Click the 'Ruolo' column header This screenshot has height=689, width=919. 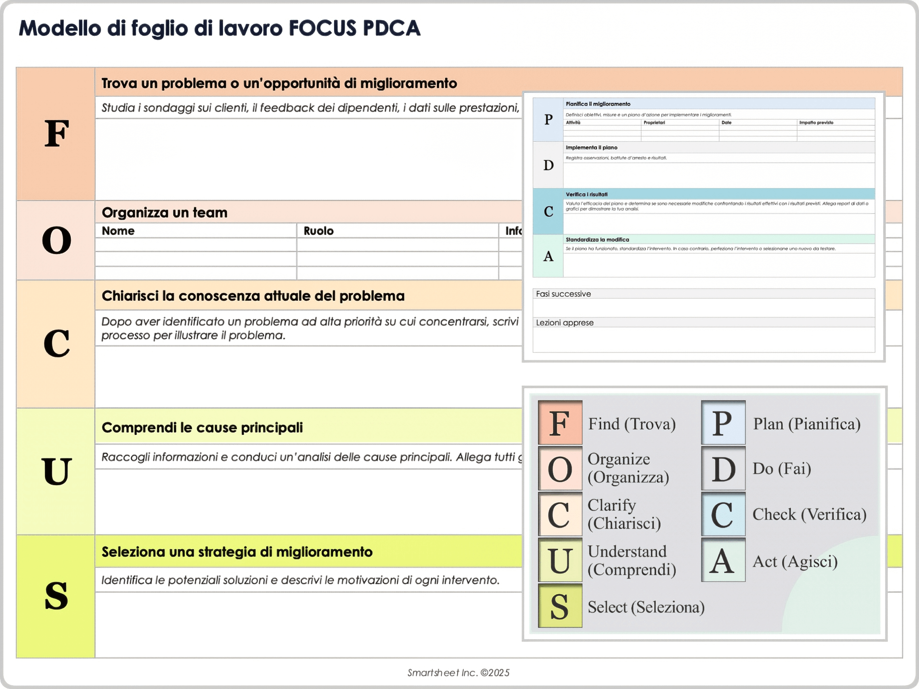coord(397,231)
